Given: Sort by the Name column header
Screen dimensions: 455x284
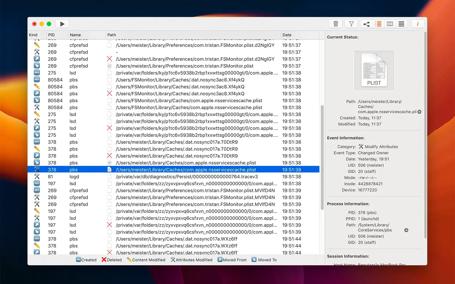Looking at the screenshot, I should (75, 35).
